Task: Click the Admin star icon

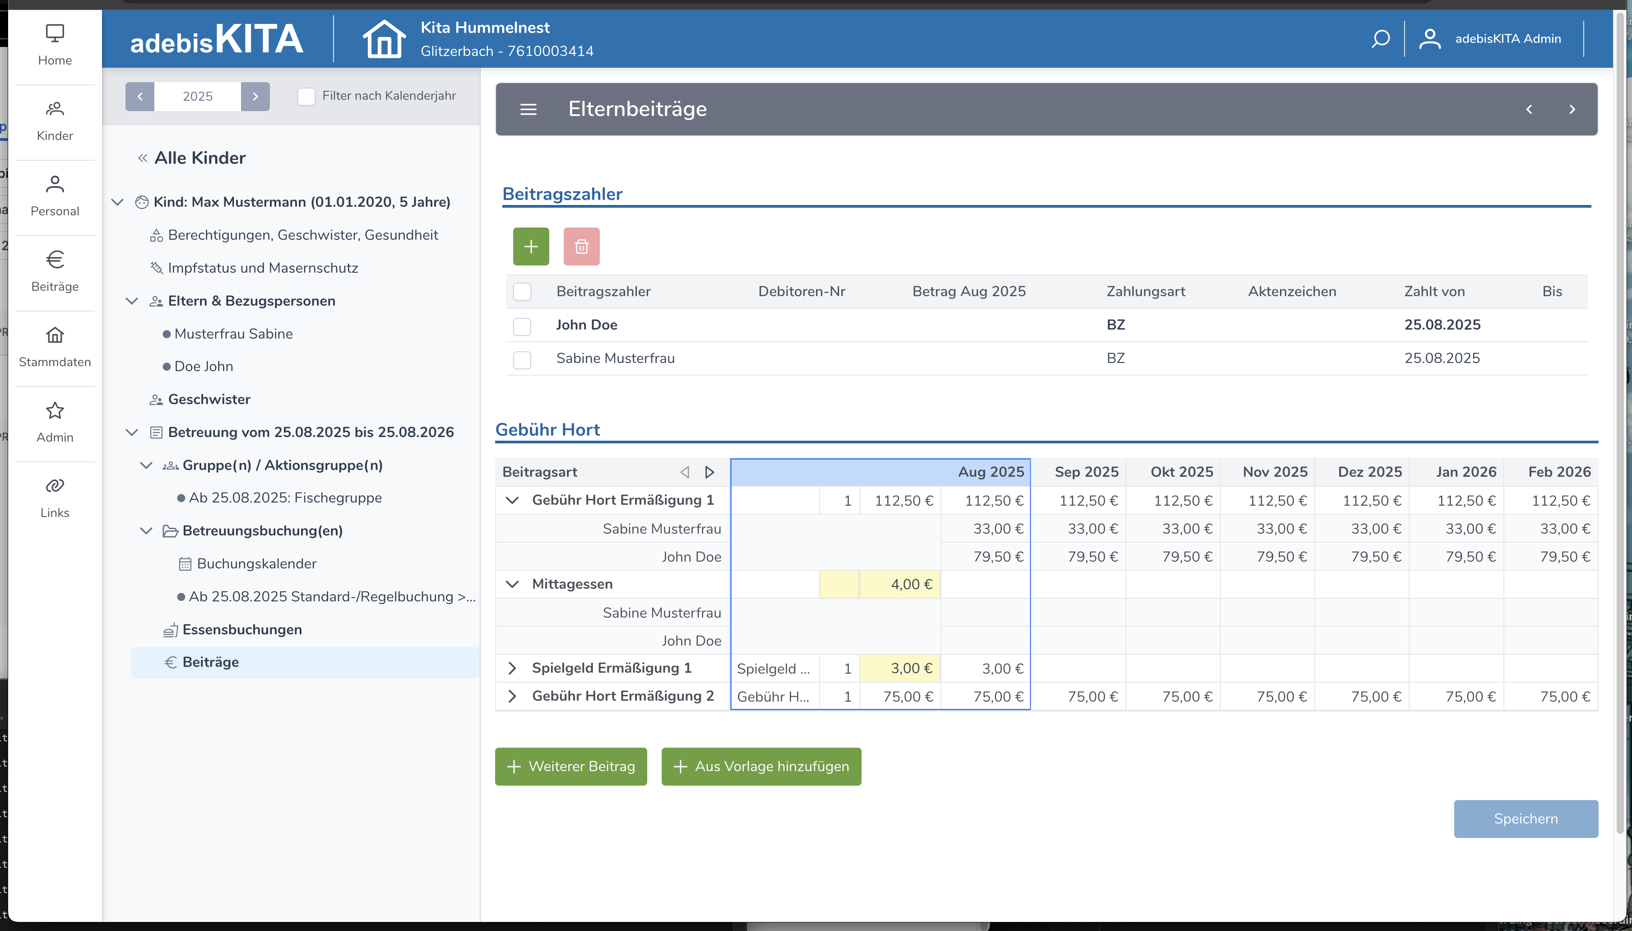Action: tap(55, 411)
